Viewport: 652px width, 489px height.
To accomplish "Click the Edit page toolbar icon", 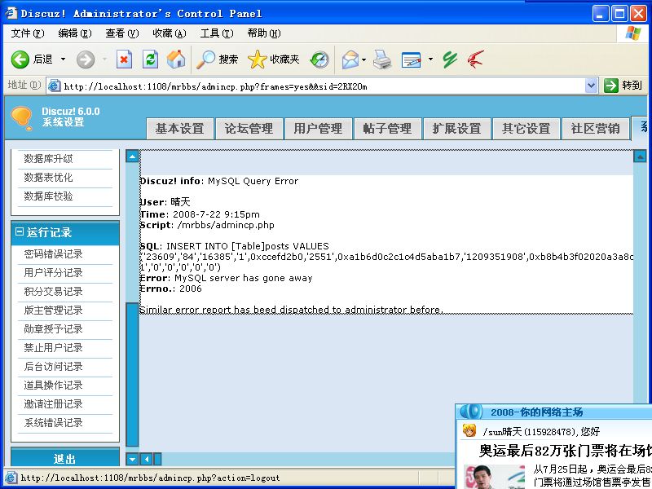I will [412, 59].
